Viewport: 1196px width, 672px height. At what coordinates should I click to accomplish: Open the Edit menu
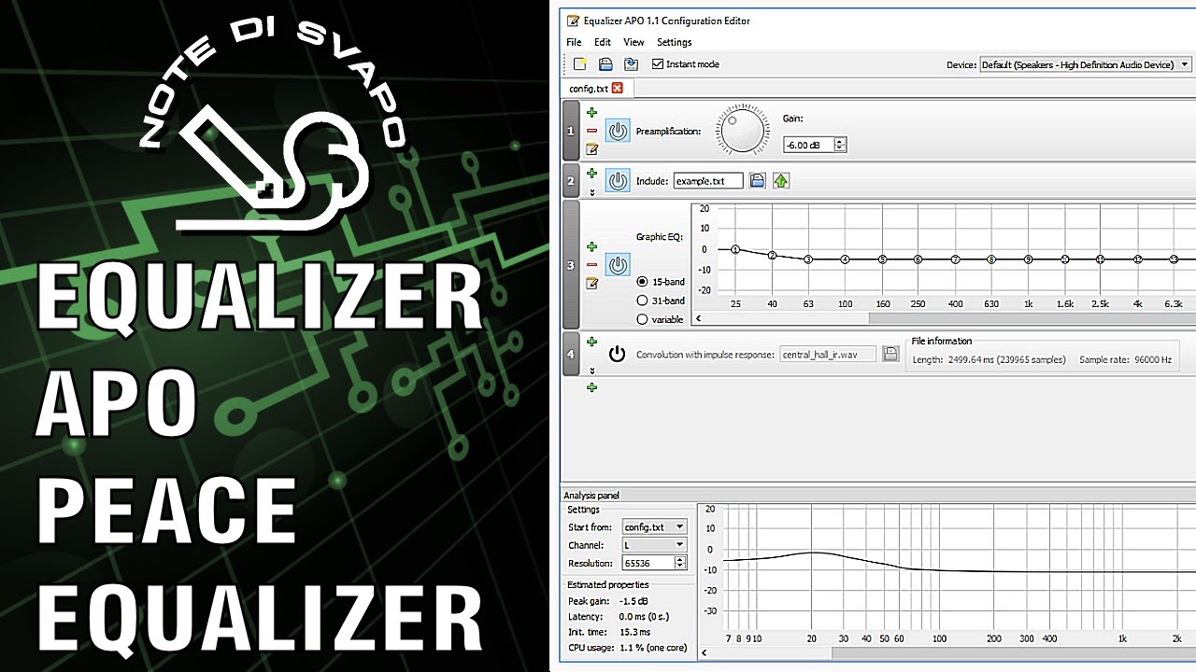603,42
